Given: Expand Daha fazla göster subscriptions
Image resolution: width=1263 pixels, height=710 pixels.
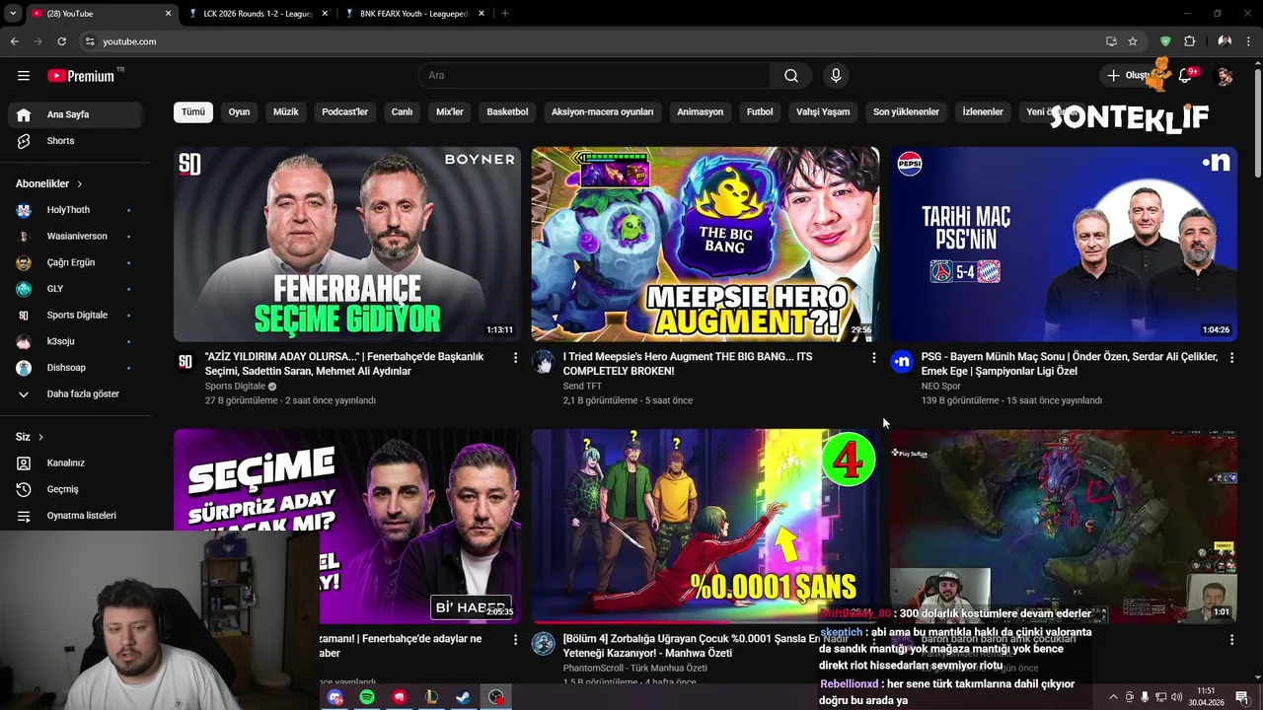Looking at the screenshot, I should pos(75,394).
